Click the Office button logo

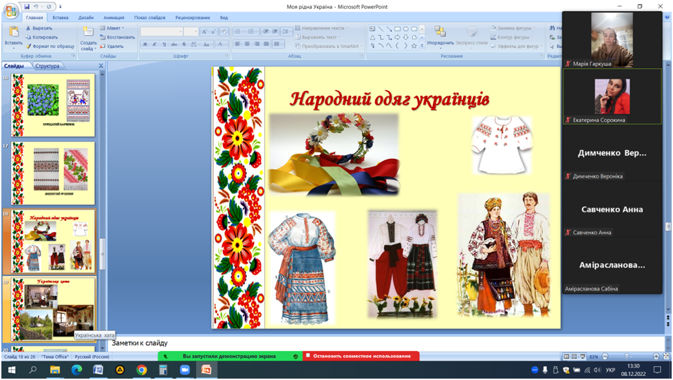click(11, 10)
